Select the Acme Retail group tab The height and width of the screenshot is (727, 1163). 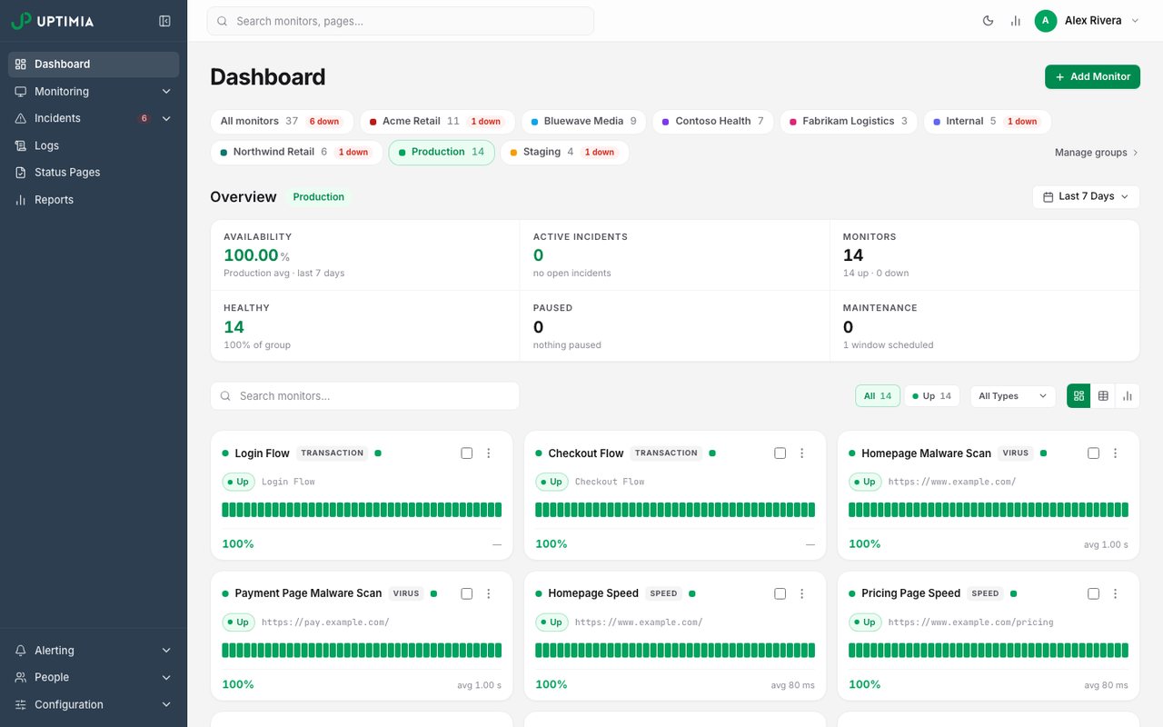point(437,122)
